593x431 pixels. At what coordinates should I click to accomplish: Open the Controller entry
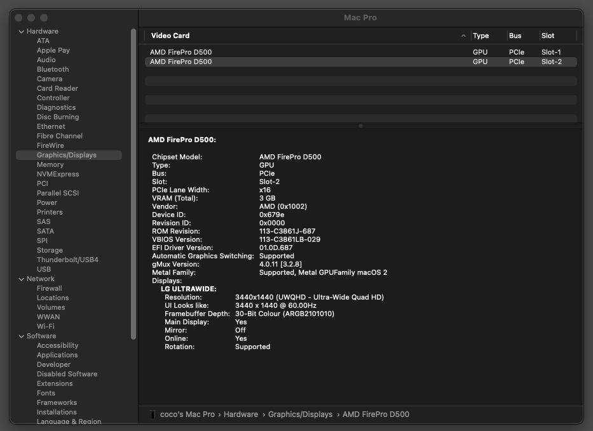53,98
